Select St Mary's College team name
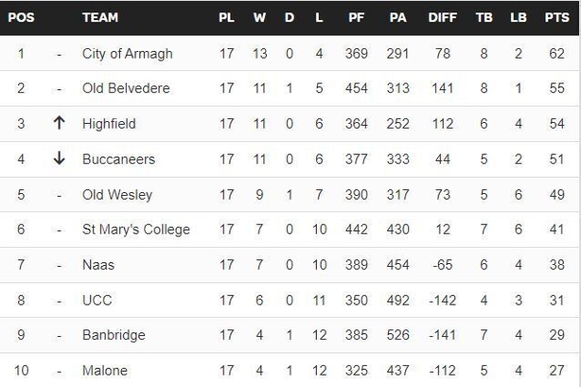Image resolution: width=581 pixels, height=387 pixels. point(136,230)
